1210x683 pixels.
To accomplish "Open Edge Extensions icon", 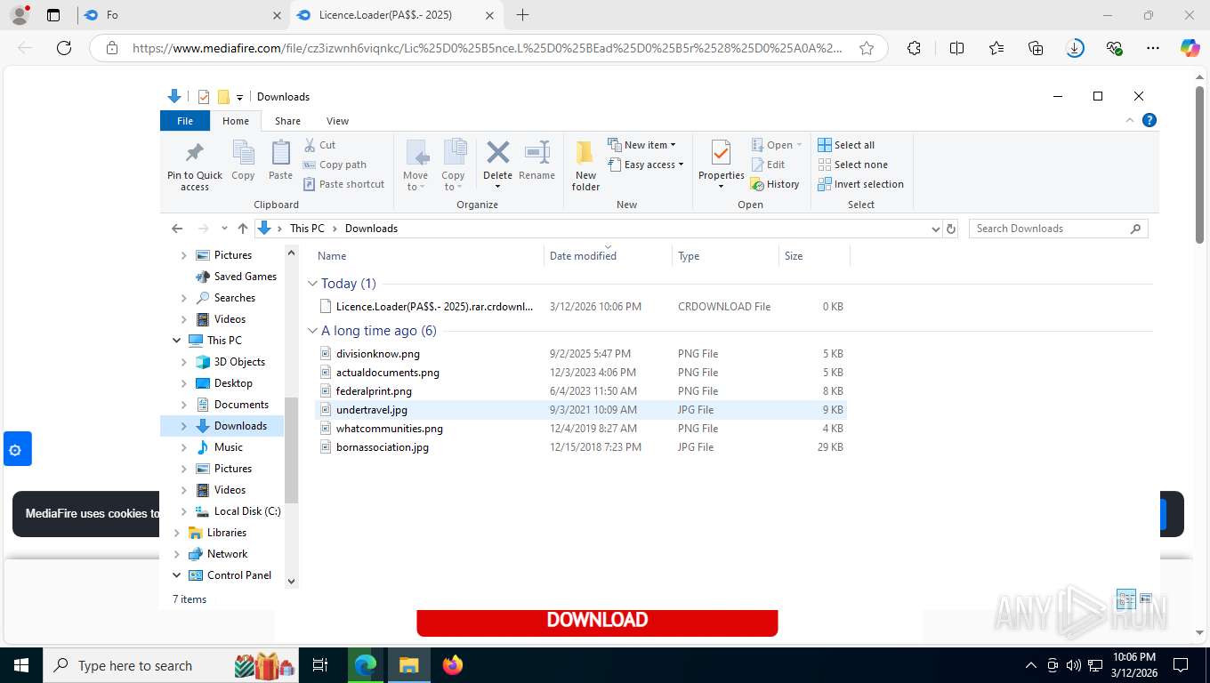I will click(914, 48).
